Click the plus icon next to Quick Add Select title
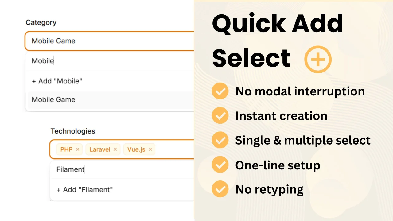Image resolution: width=393 pixels, height=221 pixels. (x=318, y=59)
